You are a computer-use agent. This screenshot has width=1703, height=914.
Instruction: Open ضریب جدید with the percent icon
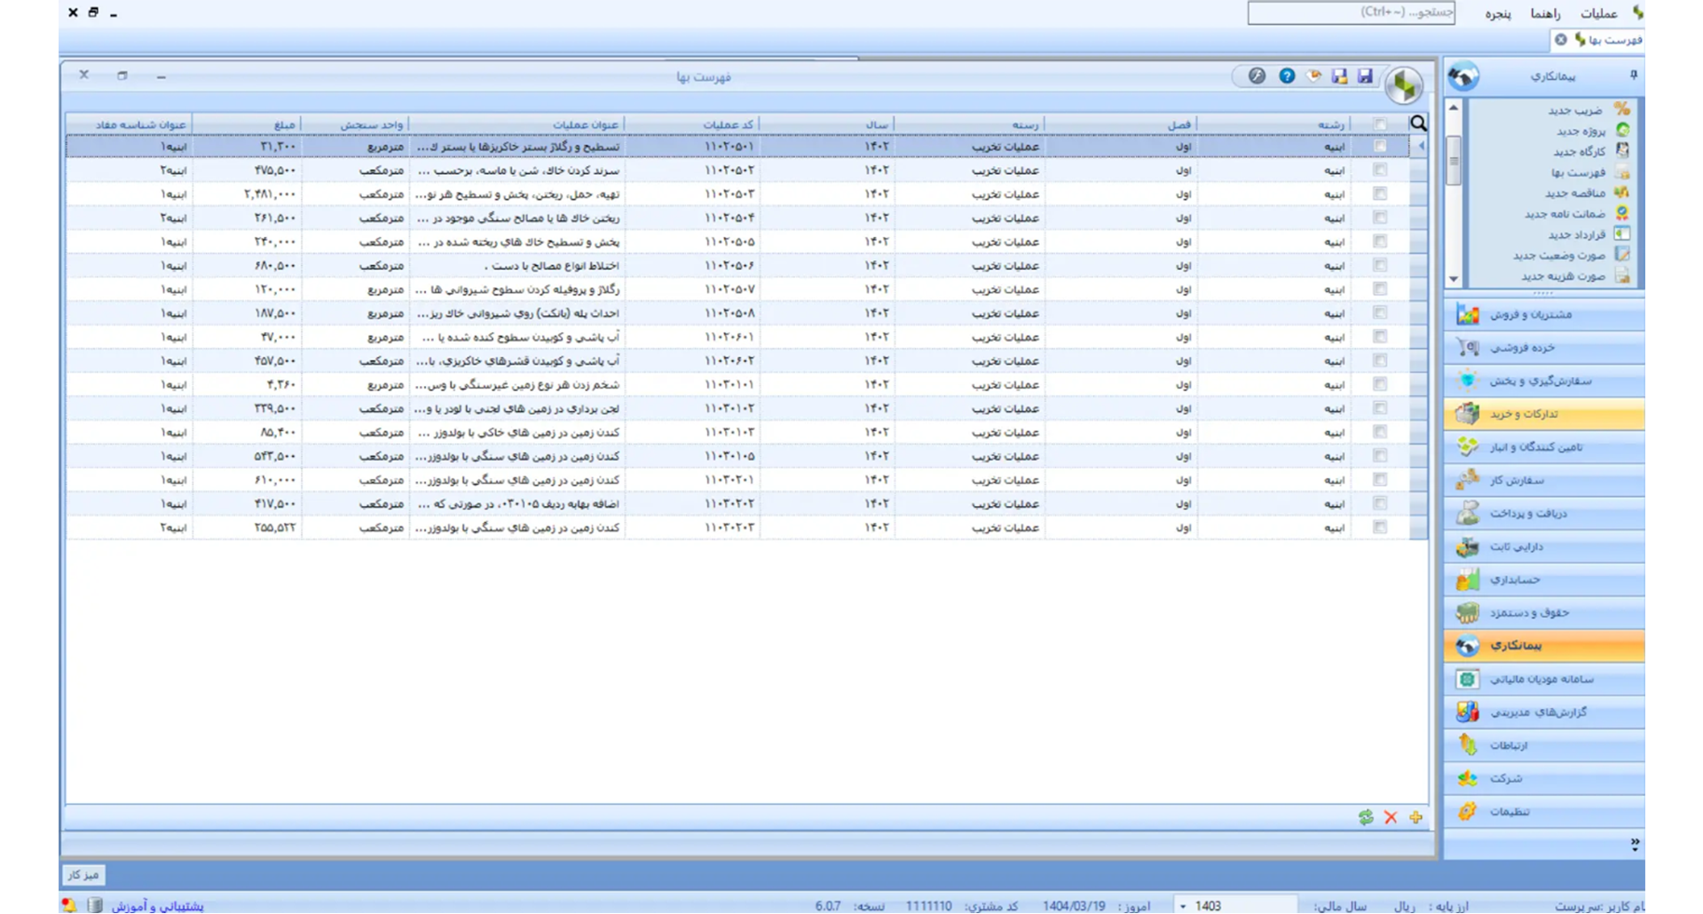tap(1576, 110)
